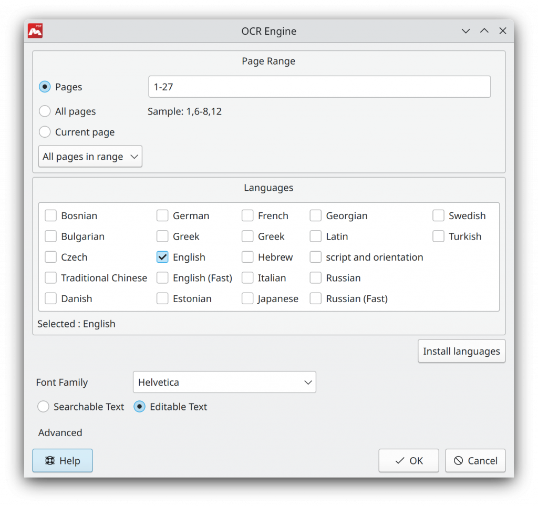Click inside the page range field
Image resolution: width=538 pixels, height=506 pixels.
pyautogui.click(x=319, y=87)
